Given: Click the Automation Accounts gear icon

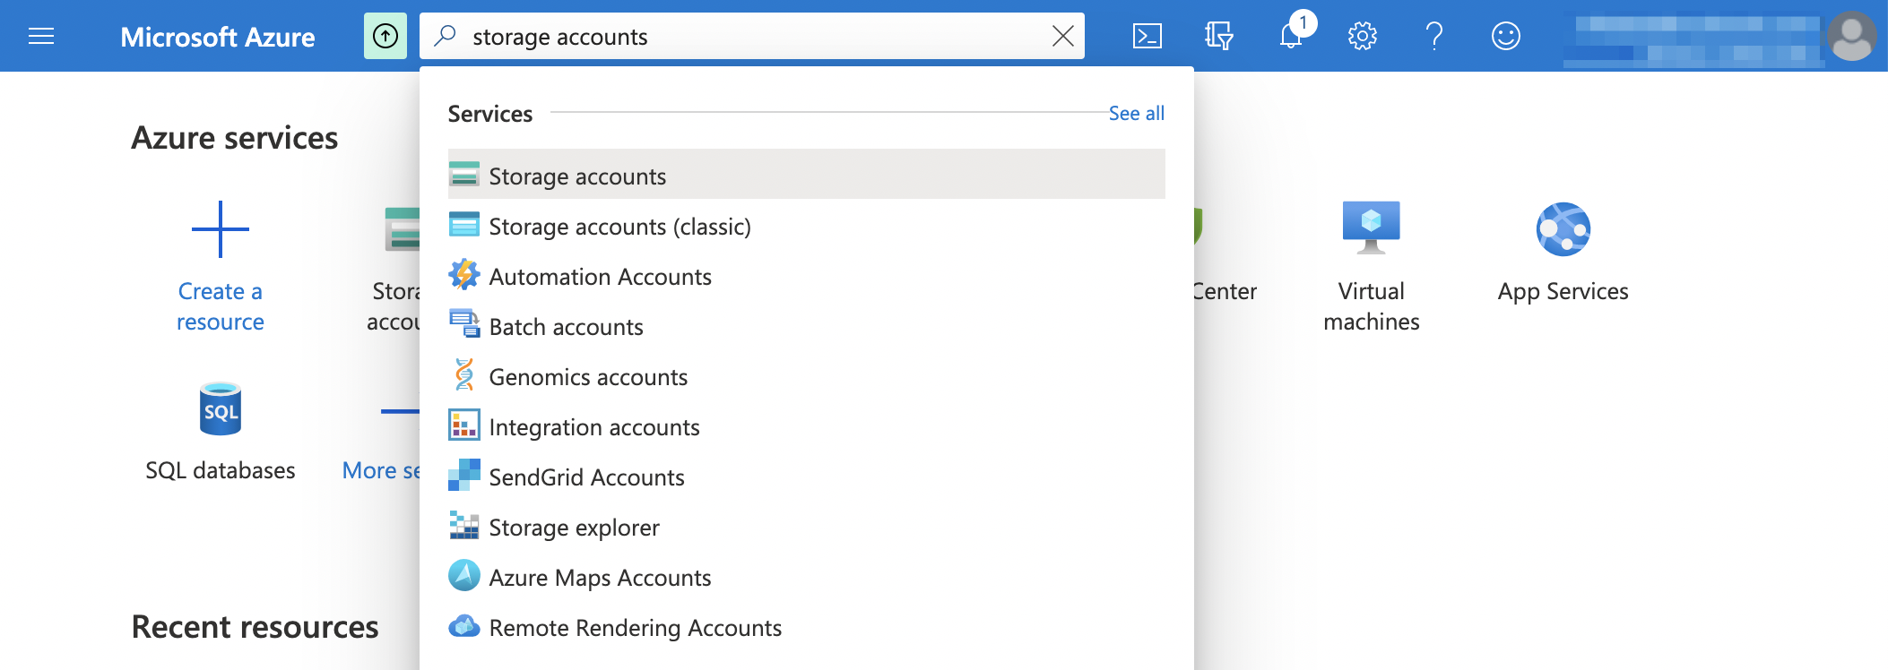Looking at the screenshot, I should [464, 274].
